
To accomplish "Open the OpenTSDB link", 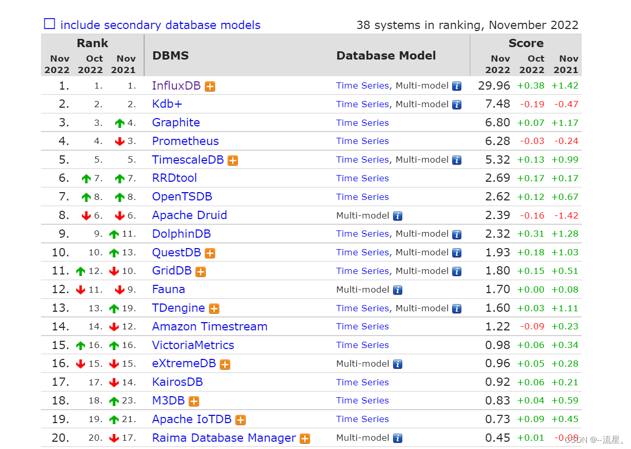I will pos(182,197).
